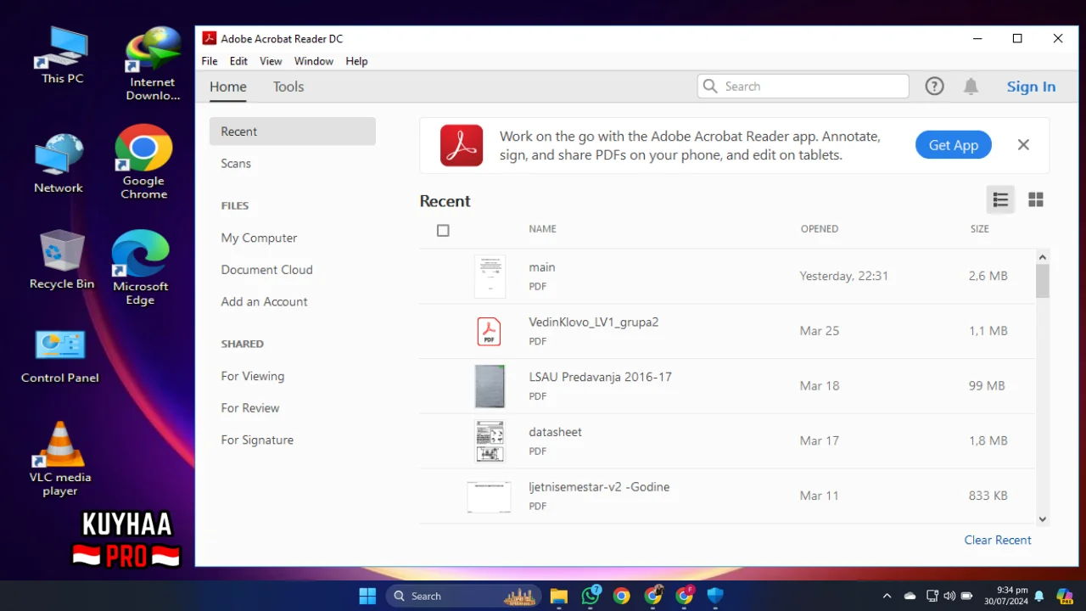This screenshot has height=611, width=1086.
Task: Show hidden tray icons chevron
Action: pos(887,596)
